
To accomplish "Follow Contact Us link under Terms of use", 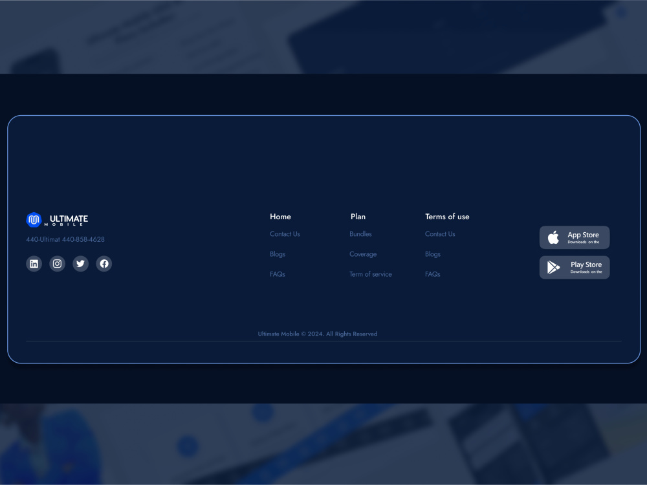I will point(440,234).
